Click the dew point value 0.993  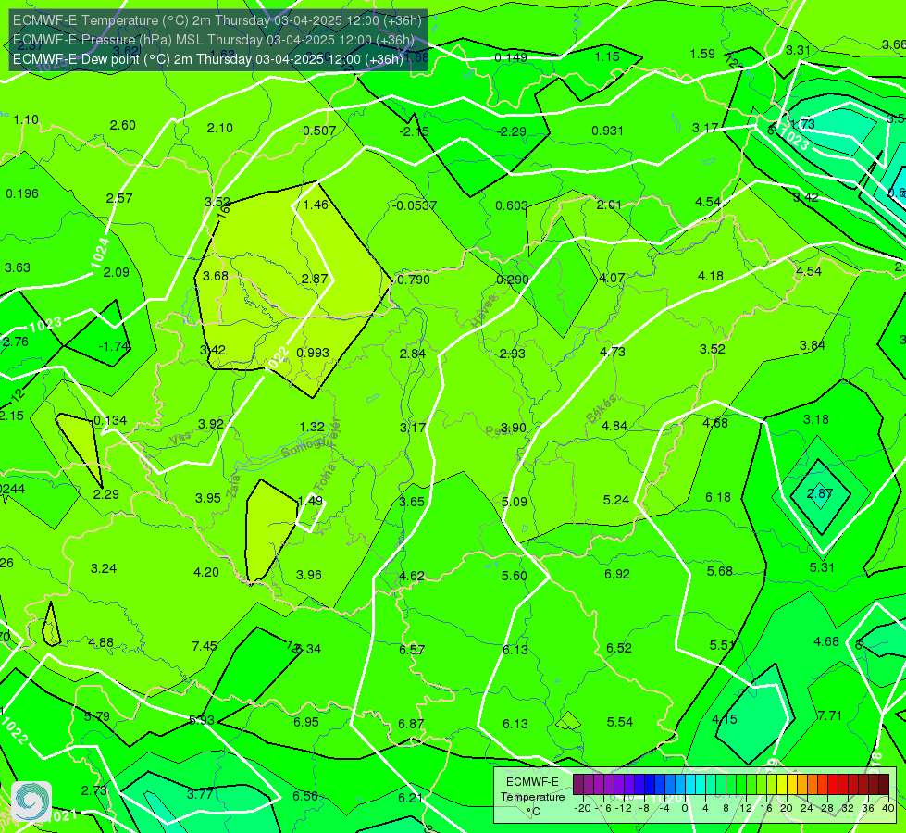tap(313, 353)
